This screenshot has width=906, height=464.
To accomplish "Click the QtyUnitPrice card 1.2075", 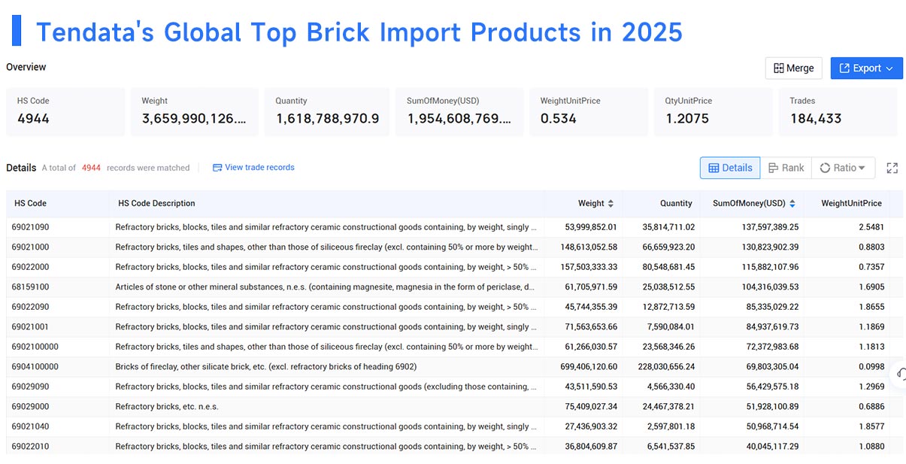I will (x=713, y=112).
